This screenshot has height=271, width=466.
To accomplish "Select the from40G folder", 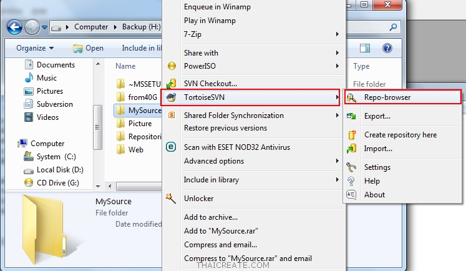I will [x=137, y=97].
